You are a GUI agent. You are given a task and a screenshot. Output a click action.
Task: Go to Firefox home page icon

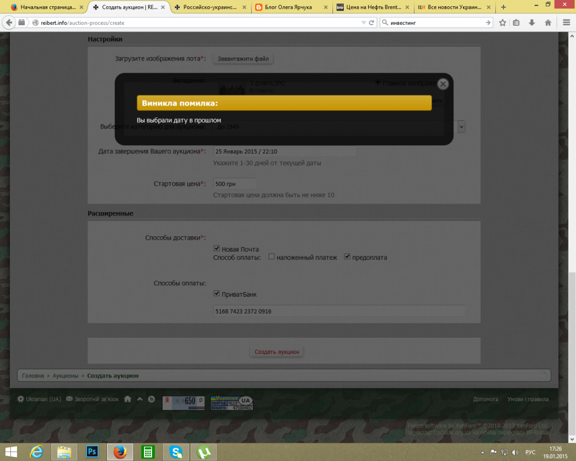[548, 22]
